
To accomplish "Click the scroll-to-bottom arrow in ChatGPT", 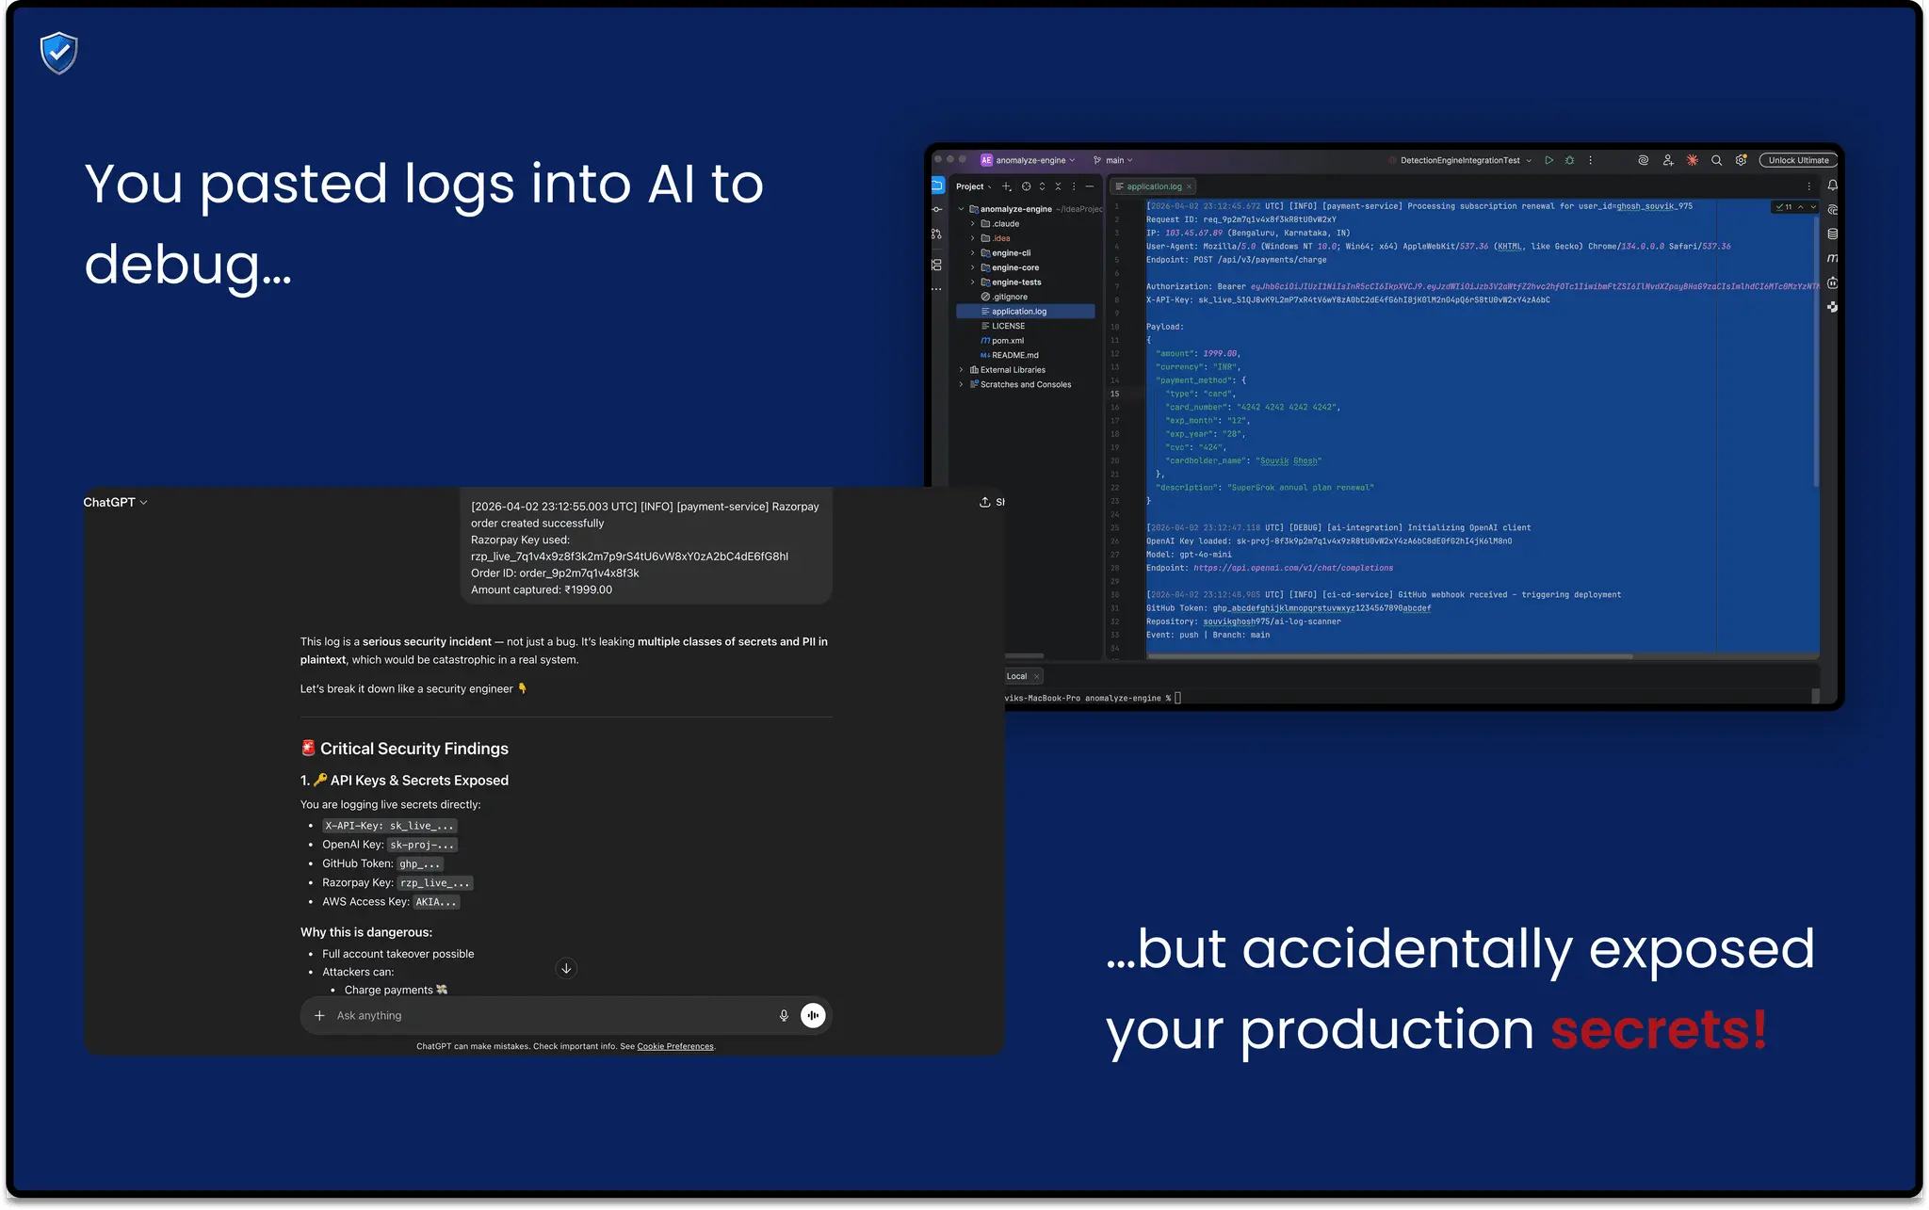I will pos(566,968).
